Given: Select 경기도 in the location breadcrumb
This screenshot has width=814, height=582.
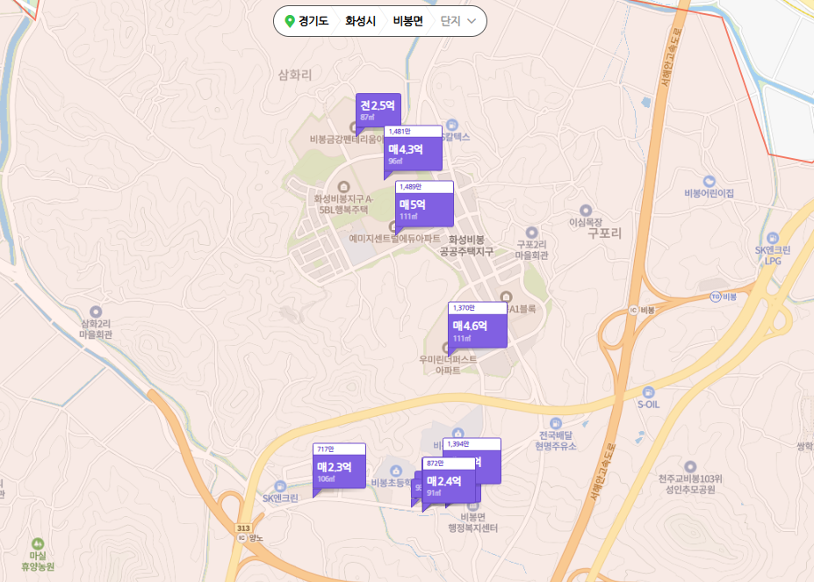Looking at the screenshot, I should tap(313, 21).
